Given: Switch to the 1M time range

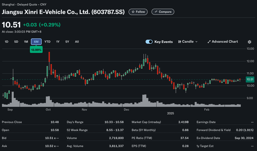Looking at the screenshot, I should pyautogui.click(x=26, y=42).
